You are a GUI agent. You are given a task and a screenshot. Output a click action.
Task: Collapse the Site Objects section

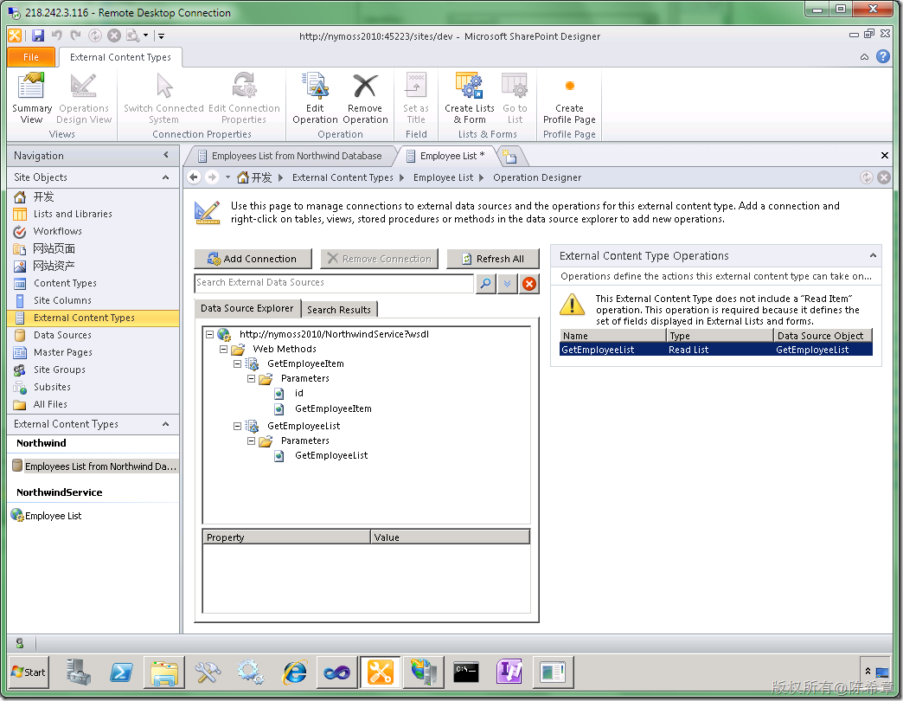(x=166, y=177)
